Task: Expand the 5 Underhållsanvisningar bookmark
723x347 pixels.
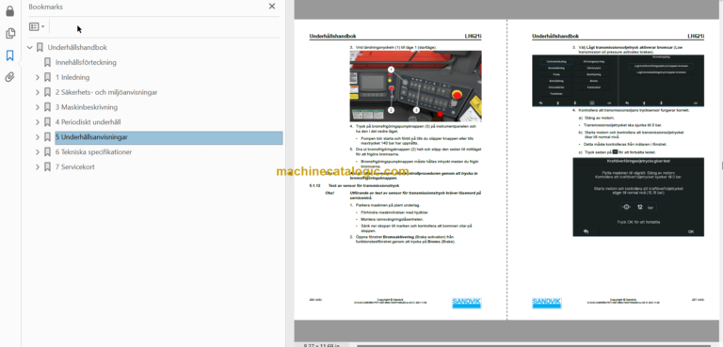Action: 38,137
